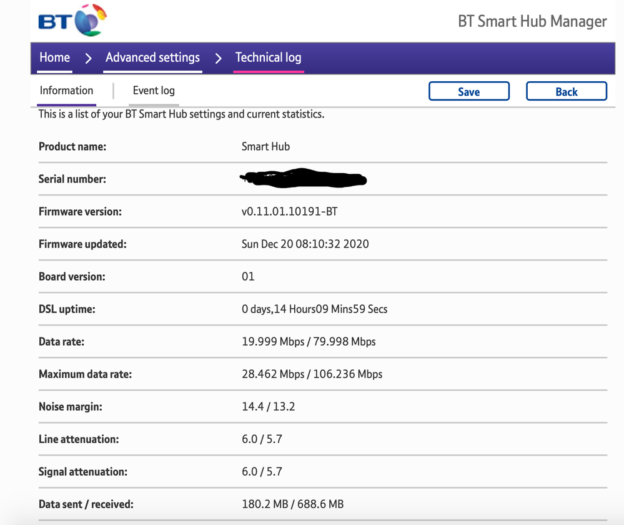
Task: Click the DSL uptime value
Action: [314, 309]
